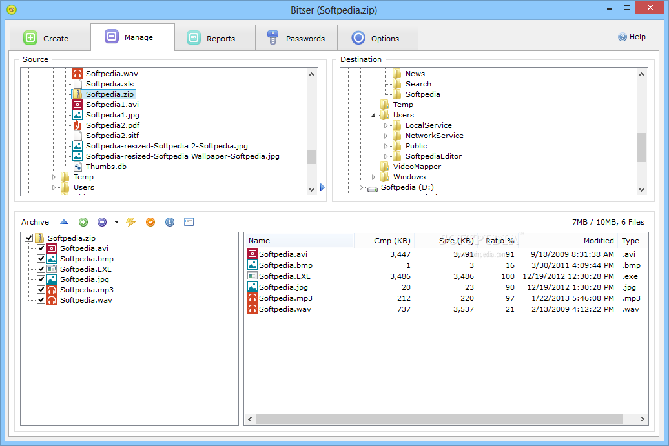Uncheck the Softpedia.mp3 checkbox
The image size is (669, 446).
tap(41, 290)
